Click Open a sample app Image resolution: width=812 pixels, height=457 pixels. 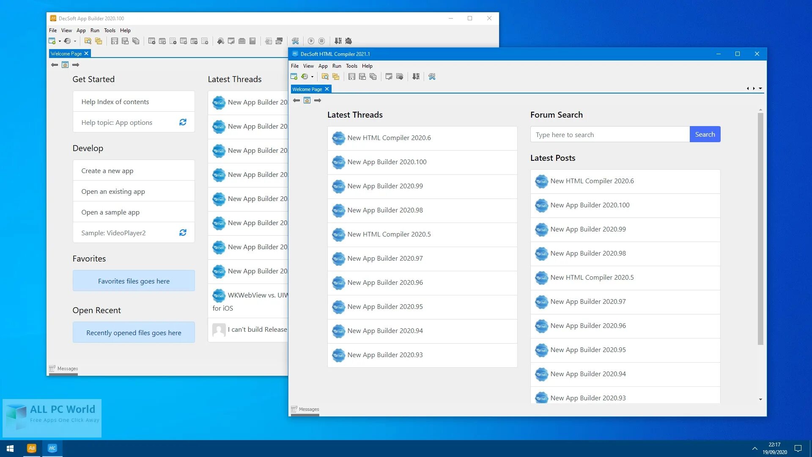click(134, 212)
